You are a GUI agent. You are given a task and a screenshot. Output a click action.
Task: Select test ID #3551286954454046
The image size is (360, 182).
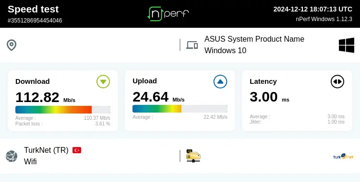point(35,21)
